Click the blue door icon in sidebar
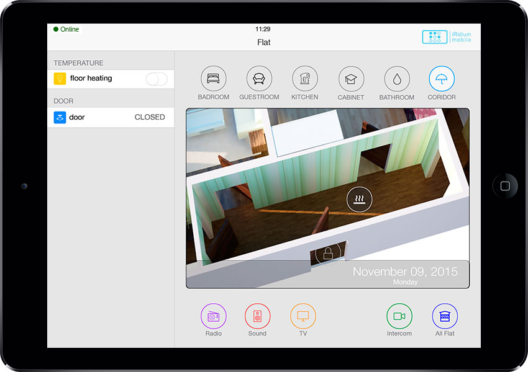The image size is (528, 372). click(60, 117)
